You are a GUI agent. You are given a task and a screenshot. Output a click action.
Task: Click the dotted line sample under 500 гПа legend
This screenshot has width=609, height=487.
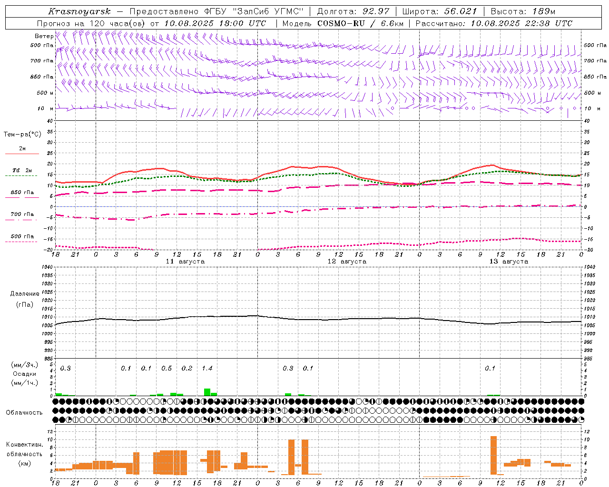[x=22, y=242]
